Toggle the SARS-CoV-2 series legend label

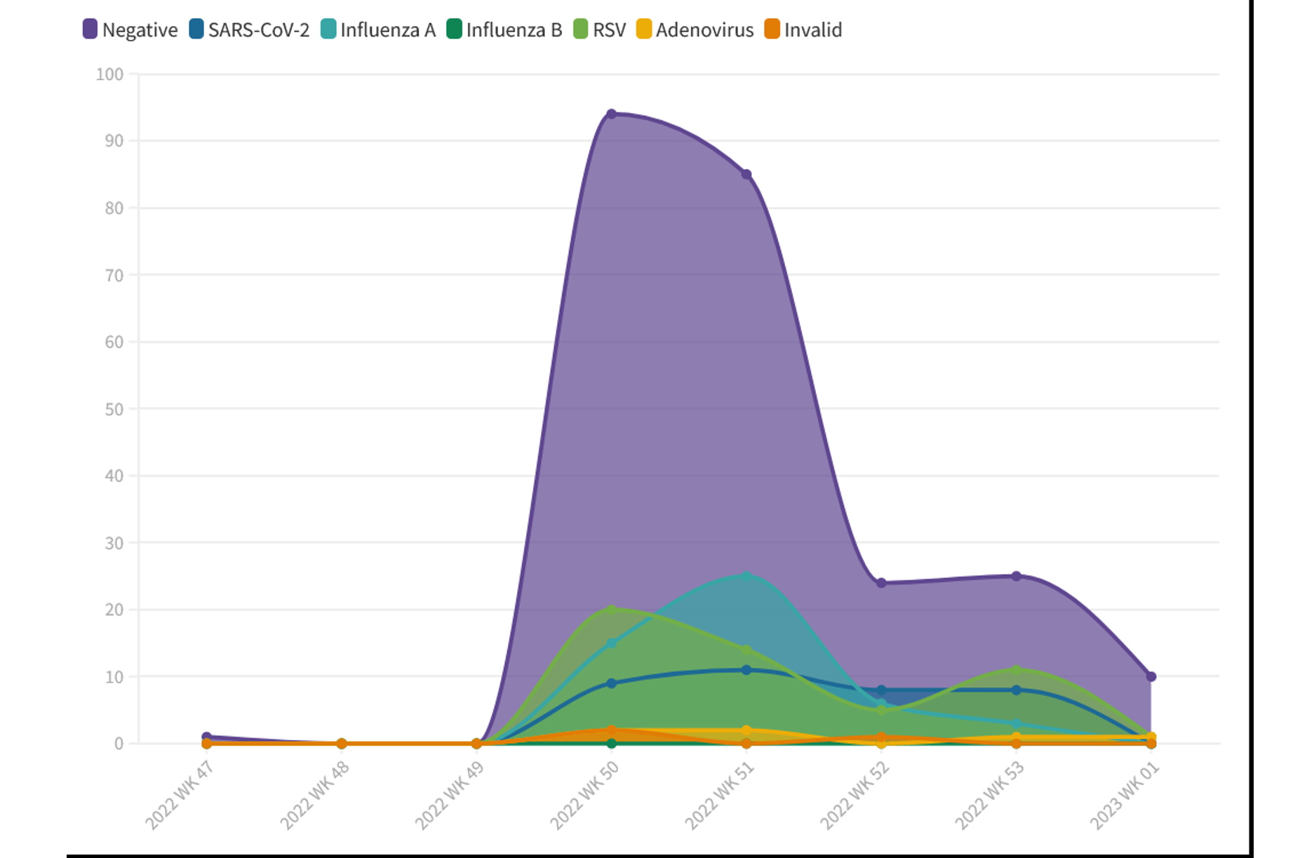coord(258,30)
